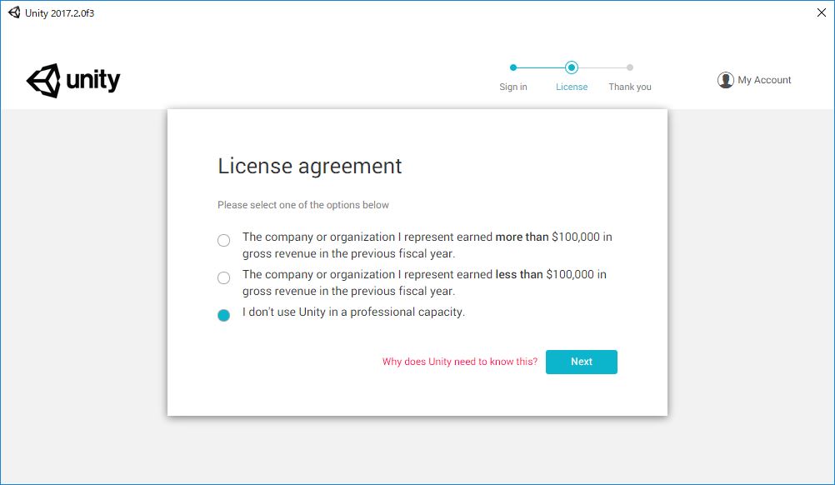The height and width of the screenshot is (485, 835).
Task: Choose 'I don't use Unity in a professional capacity'
Action: pos(223,315)
